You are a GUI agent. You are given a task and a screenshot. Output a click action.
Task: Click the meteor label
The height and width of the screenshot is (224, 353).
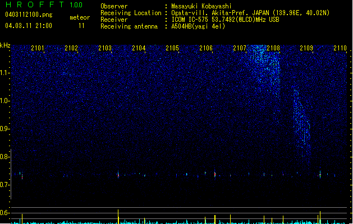tap(80, 17)
